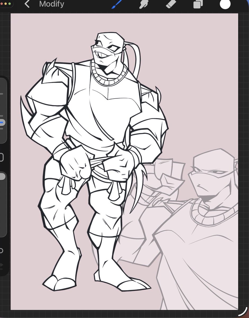The width and height of the screenshot is (249, 318).
Task: Click the window control dots
Action: [x=6, y=4]
